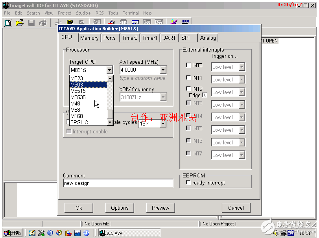
Task: Open the Terminal menu
Action: point(131,13)
